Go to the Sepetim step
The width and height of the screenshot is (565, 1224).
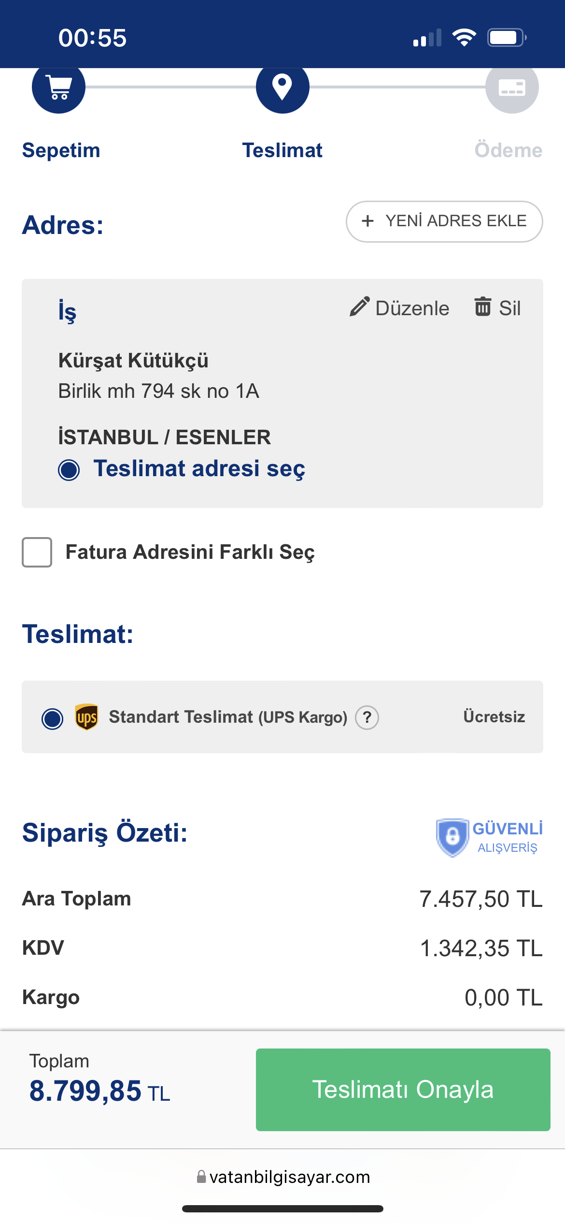click(61, 150)
